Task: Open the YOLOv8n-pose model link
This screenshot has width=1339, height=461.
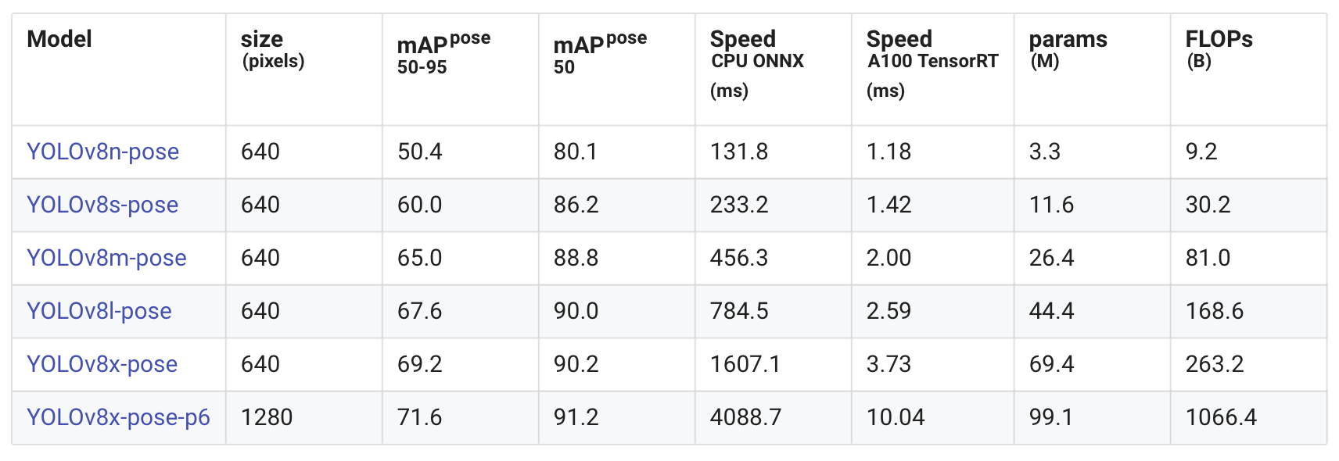Action: click(x=102, y=152)
